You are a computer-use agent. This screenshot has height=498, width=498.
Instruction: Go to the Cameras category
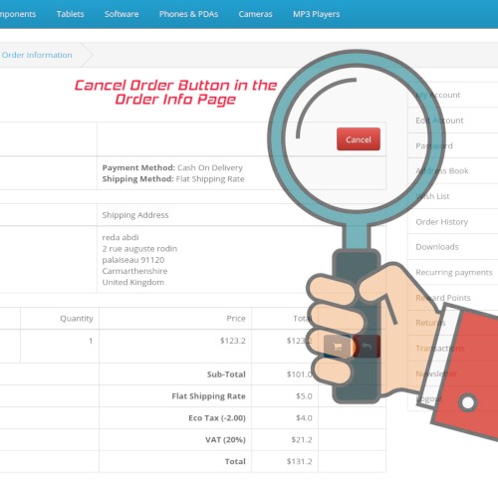(255, 14)
